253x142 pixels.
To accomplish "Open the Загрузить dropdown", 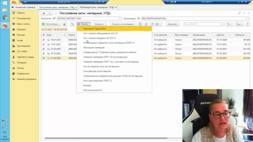I will pos(100,24).
